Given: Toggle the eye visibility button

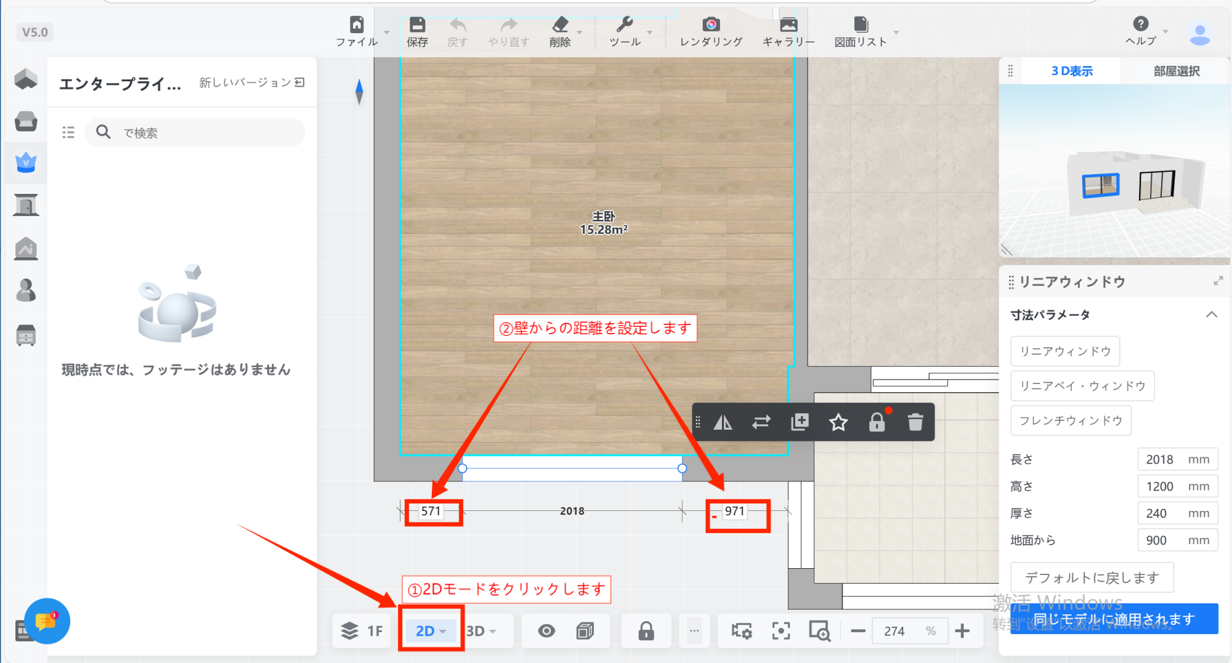Looking at the screenshot, I should (546, 631).
